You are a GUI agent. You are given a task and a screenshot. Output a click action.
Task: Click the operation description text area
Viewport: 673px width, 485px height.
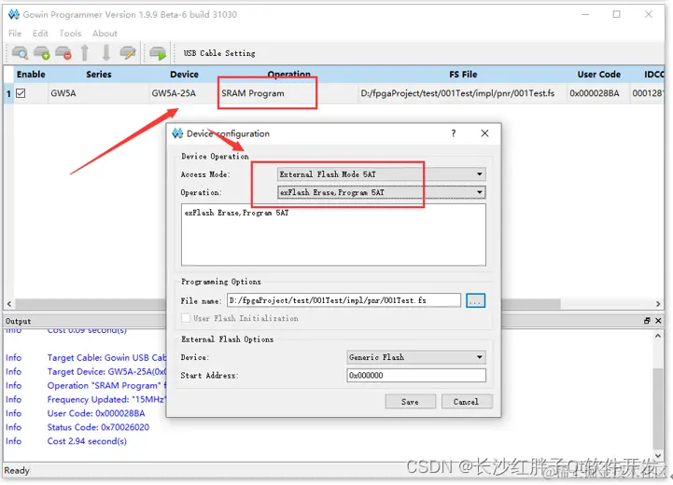coord(333,234)
